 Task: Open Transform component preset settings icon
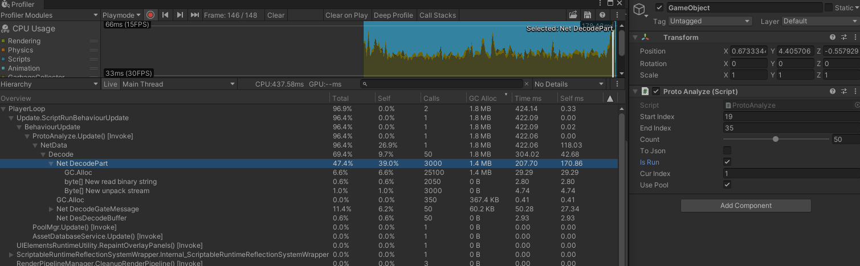tap(844, 38)
